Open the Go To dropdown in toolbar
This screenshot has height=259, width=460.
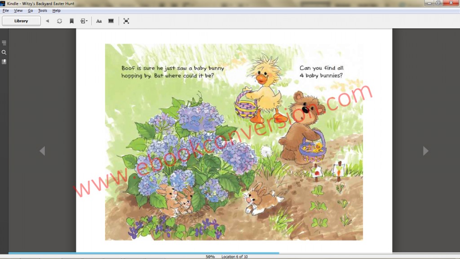84,21
